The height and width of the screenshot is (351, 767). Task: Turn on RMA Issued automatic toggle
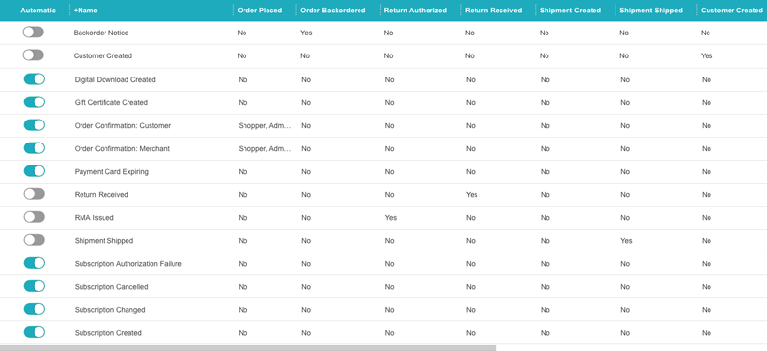click(x=35, y=217)
